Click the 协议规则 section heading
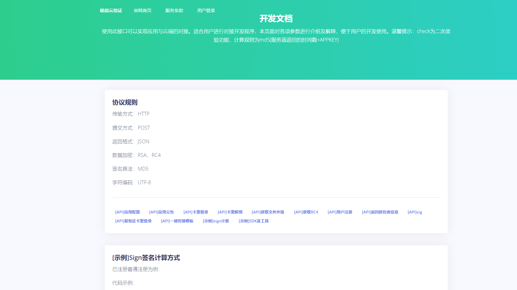The image size is (517, 290). (x=125, y=102)
